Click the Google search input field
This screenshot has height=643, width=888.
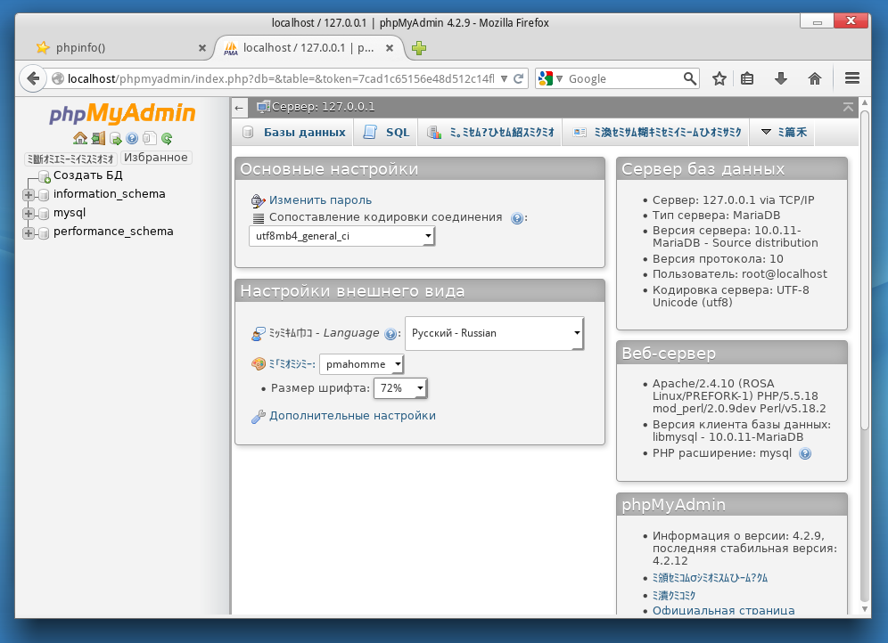tap(623, 78)
